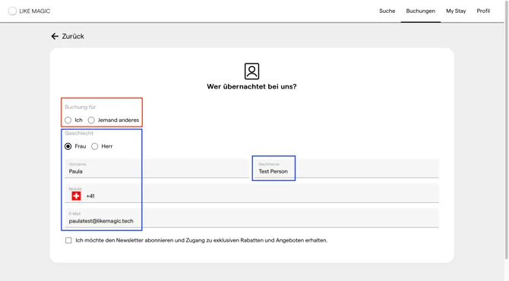Click the "Wer übernachtet bei uns?" heading
Viewport: 509px width, 281px height.
(x=251, y=86)
